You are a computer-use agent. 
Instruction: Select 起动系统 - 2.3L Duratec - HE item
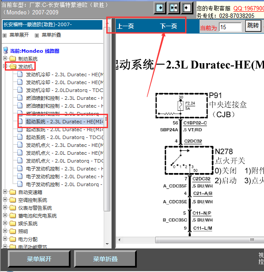pos(64,122)
